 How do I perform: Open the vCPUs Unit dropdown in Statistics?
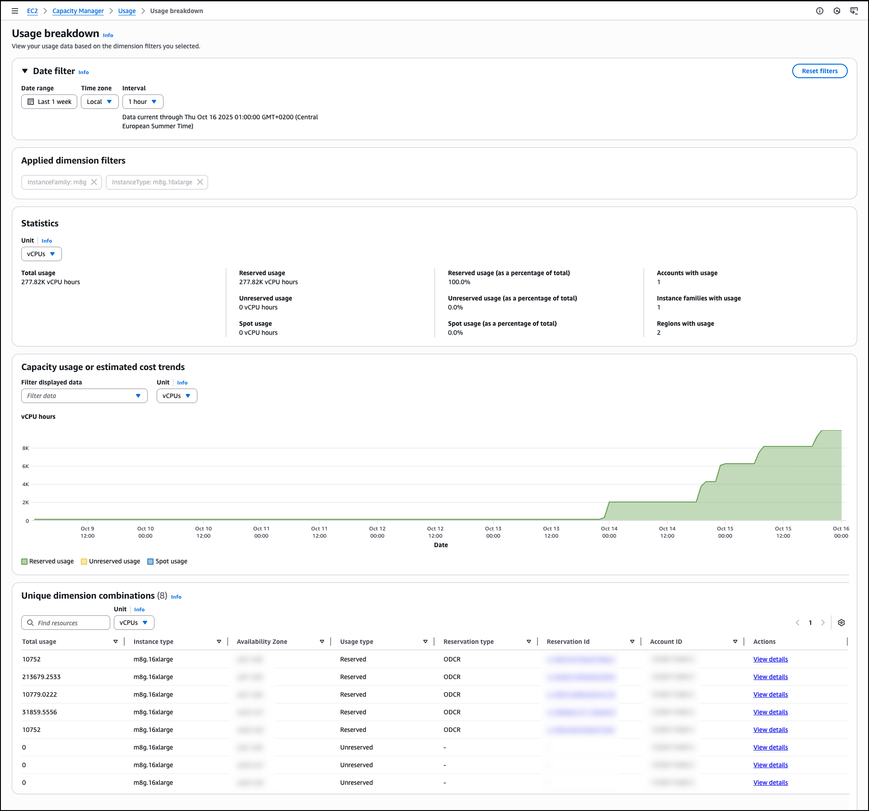(x=41, y=253)
